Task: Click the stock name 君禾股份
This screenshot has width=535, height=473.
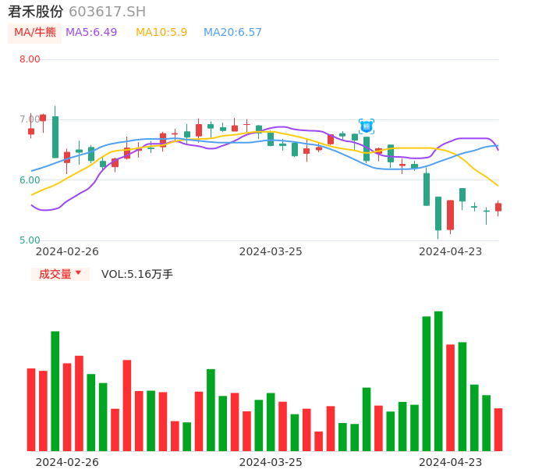Action: [x=35, y=12]
